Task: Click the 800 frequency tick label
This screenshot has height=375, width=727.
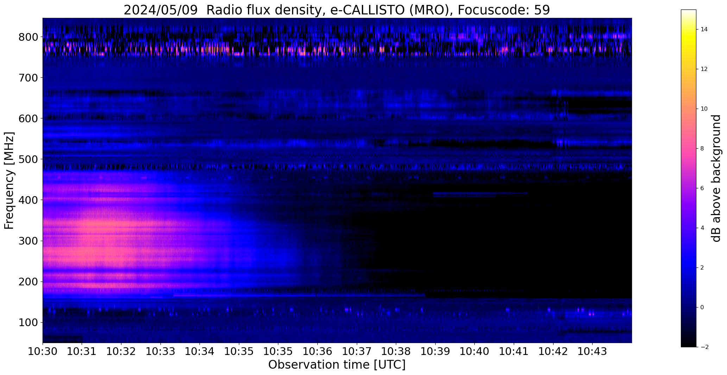Action: point(28,37)
